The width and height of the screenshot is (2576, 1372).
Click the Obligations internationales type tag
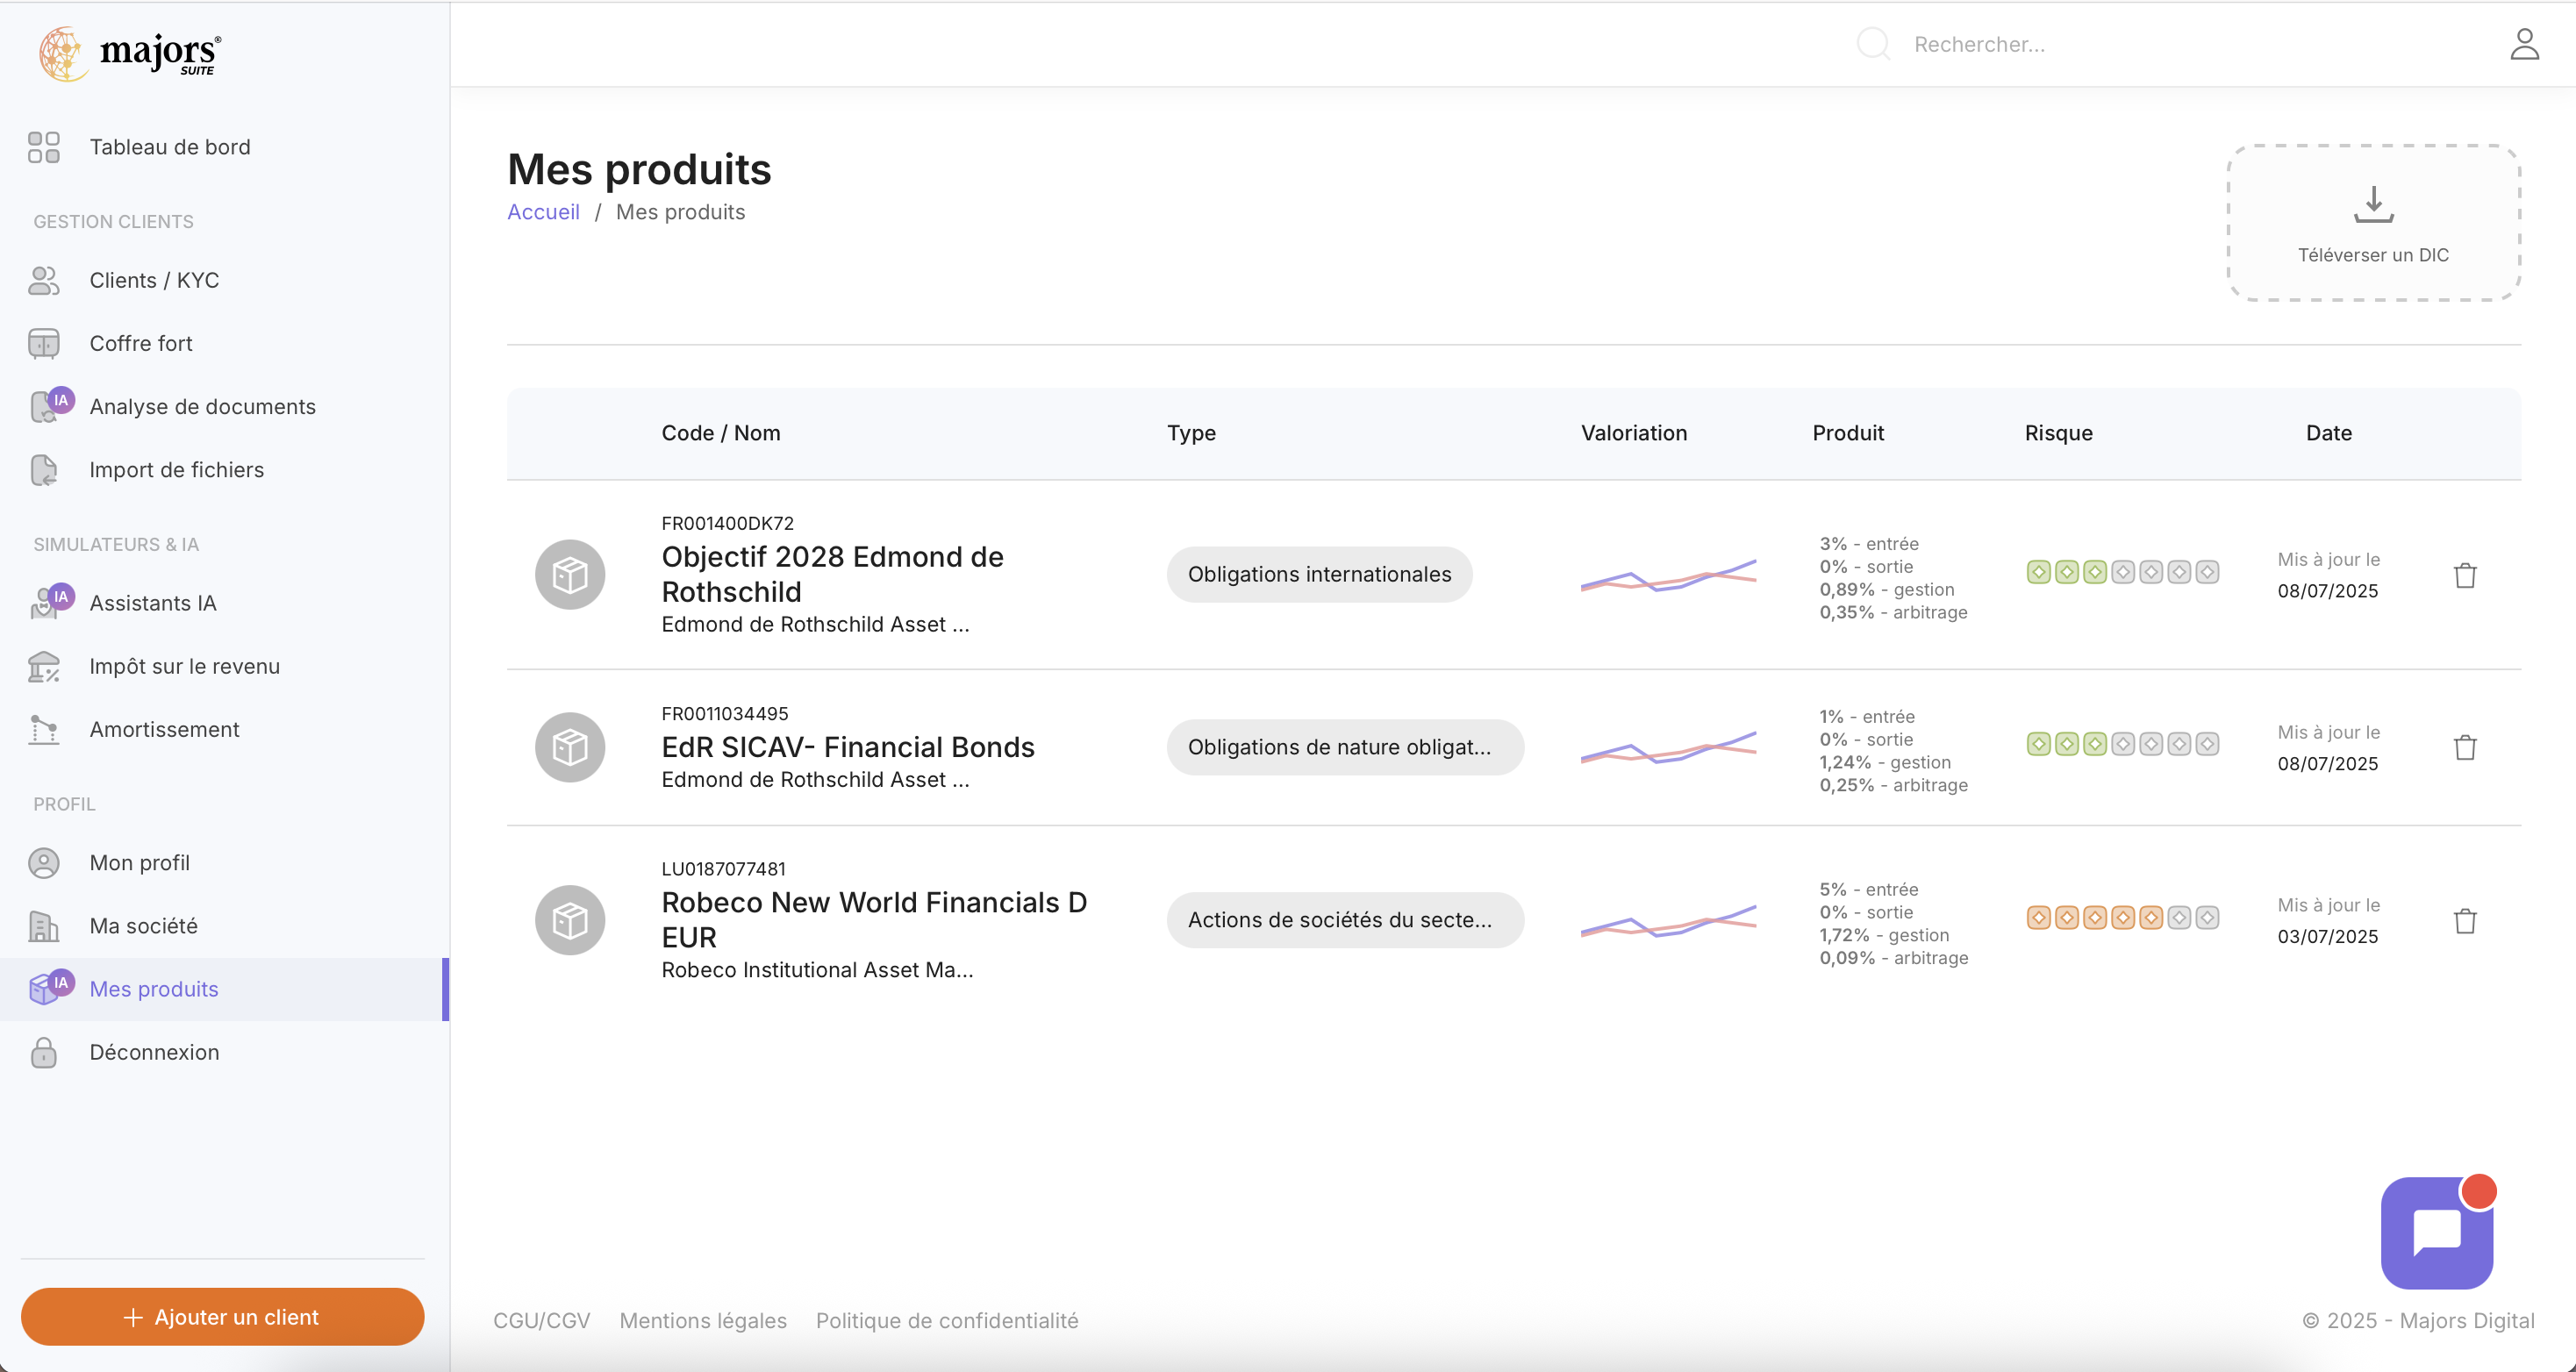pyautogui.click(x=1319, y=574)
